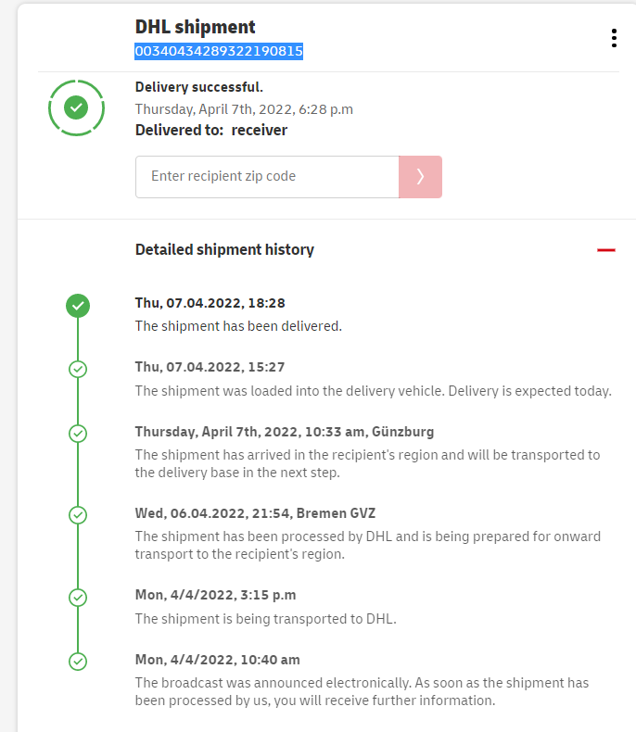Submit zip code with the red arrow button

point(420,176)
